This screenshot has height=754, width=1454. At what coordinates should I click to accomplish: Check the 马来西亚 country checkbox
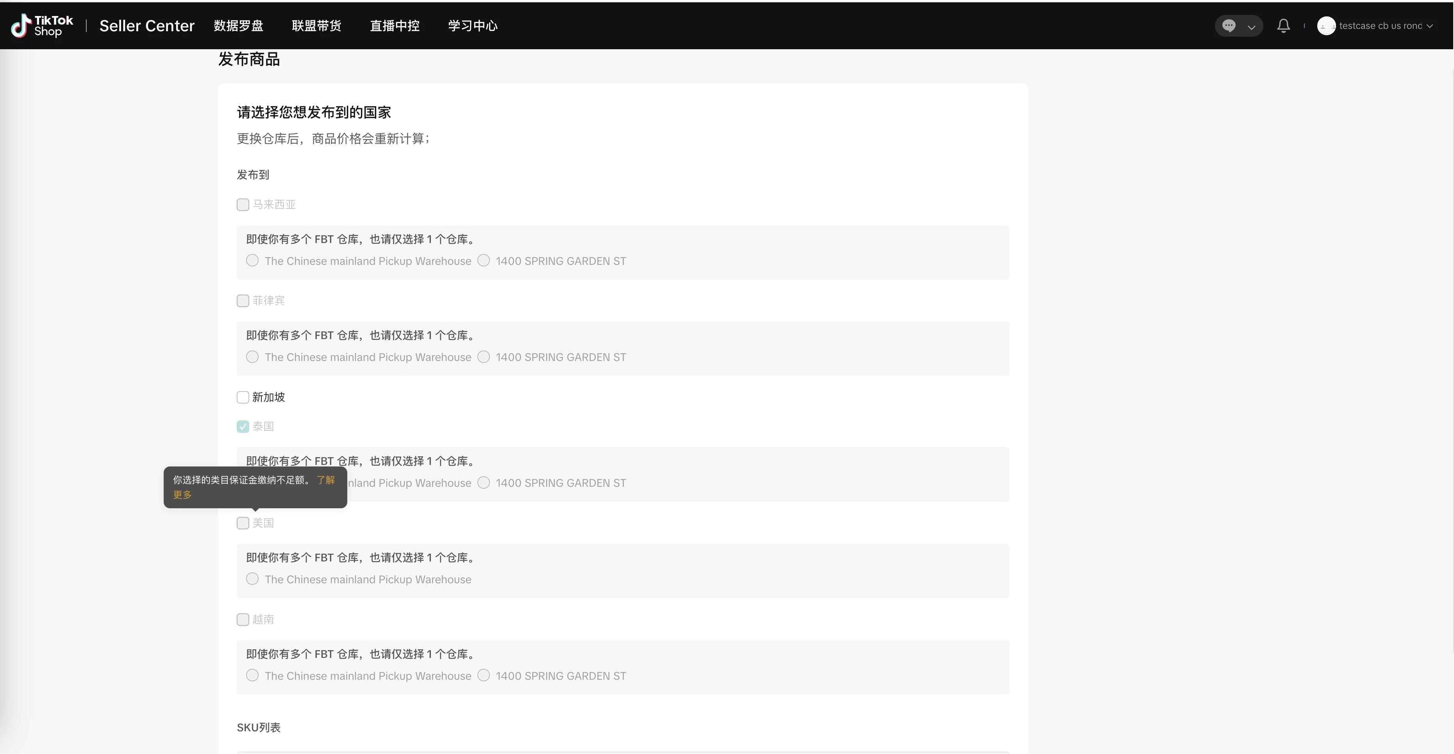tap(243, 204)
